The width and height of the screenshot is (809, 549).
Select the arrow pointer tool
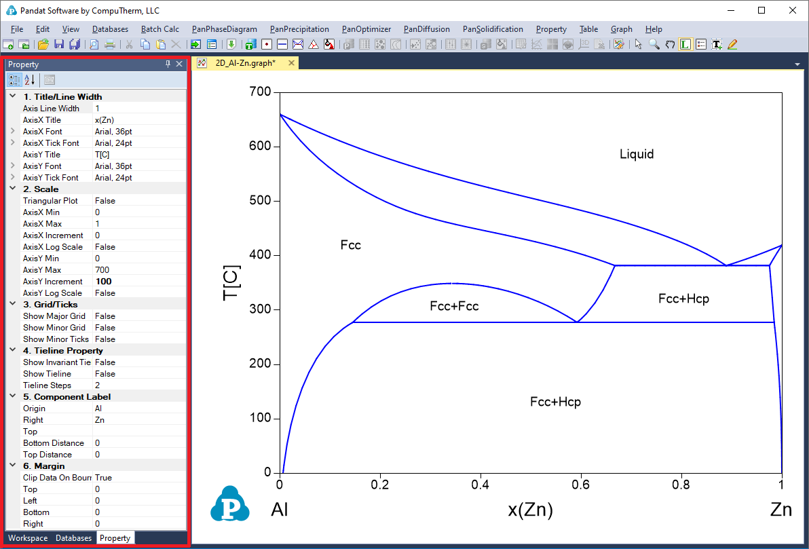638,45
